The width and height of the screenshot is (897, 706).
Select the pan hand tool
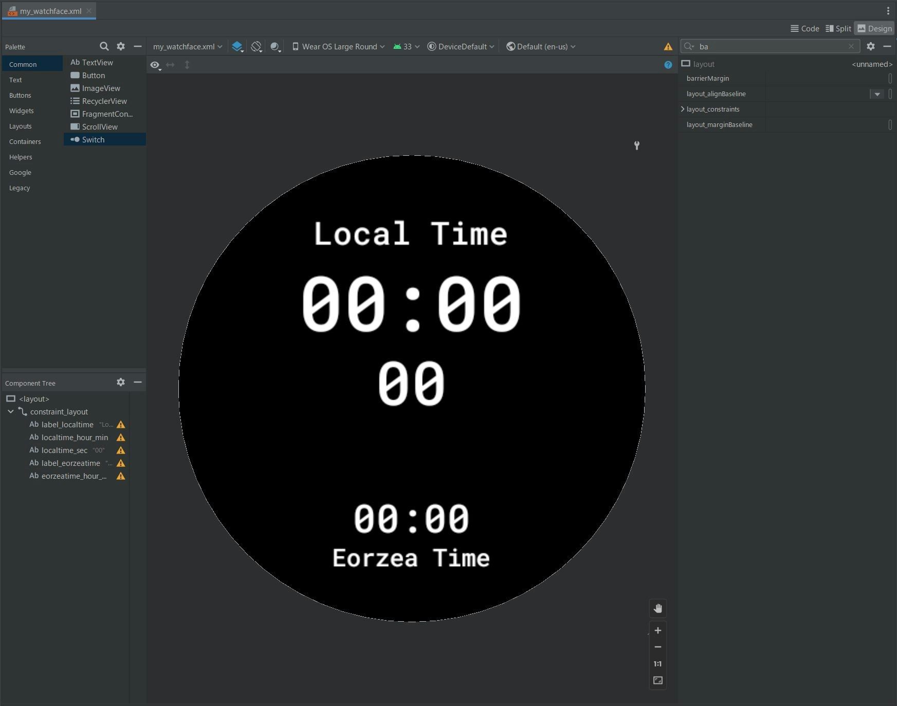pos(657,609)
